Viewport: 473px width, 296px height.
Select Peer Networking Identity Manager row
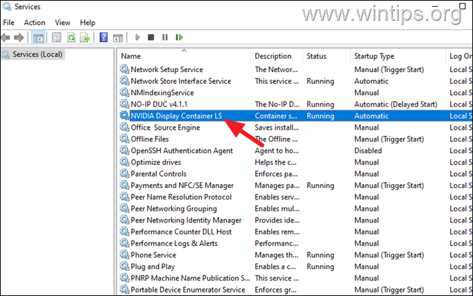point(296,220)
